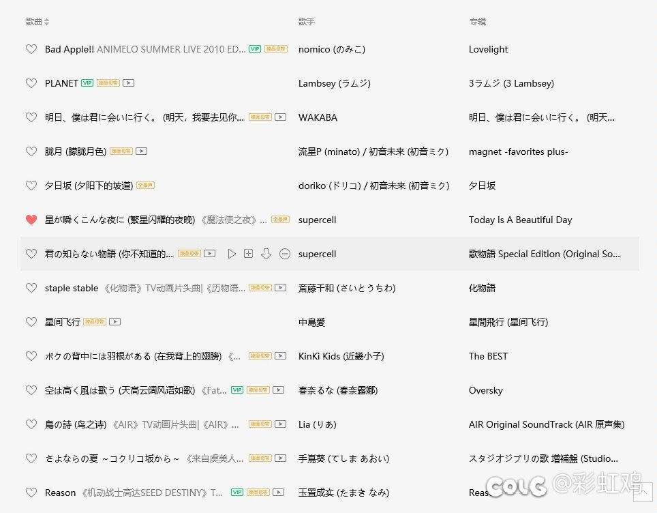The width and height of the screenshot is (657, 513).
Task: Open the MV for staple stable
Action: pyautogui.click(x=280, y=288)
